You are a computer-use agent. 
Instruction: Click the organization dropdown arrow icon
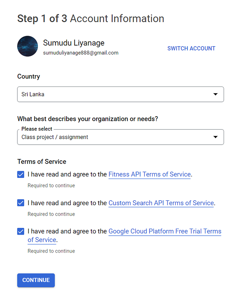click(215, 137)
